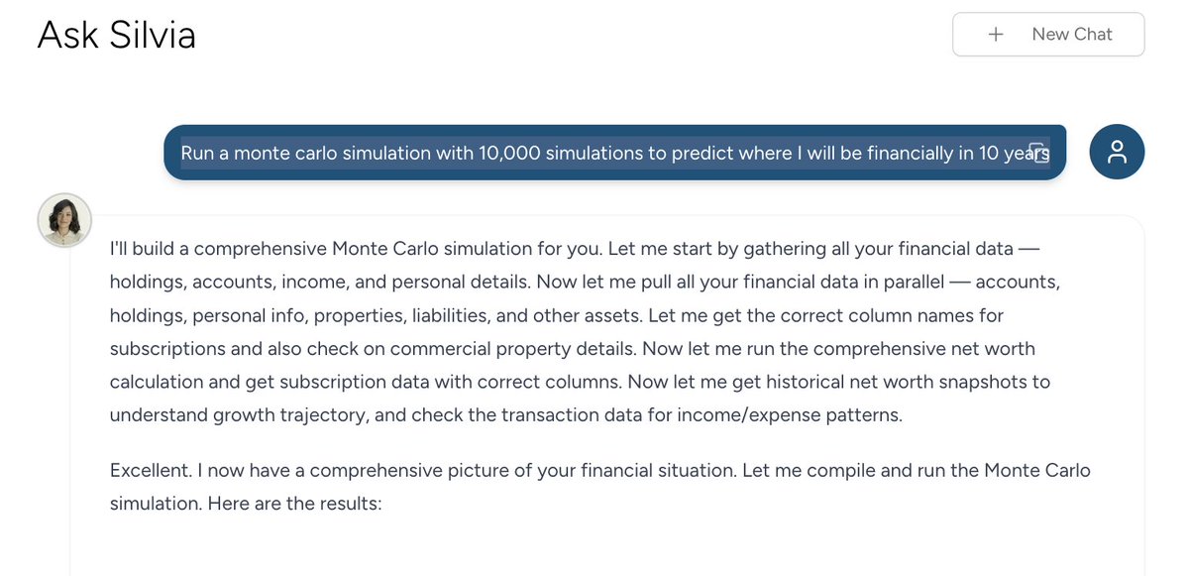
Task: Click "10,000" in the user prompt
Action: [x=509, y=154]
